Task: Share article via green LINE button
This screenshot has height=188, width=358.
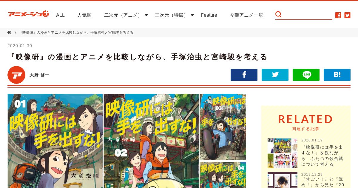Action: [x=306, y=75]
